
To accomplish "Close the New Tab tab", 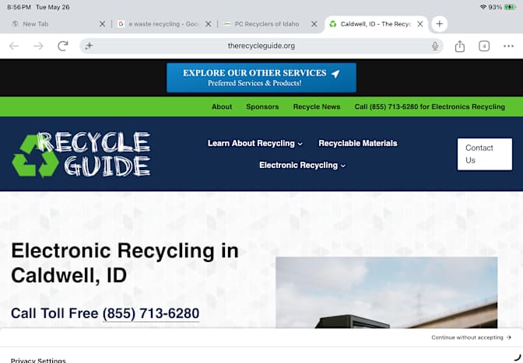I will tap(103, 24).
